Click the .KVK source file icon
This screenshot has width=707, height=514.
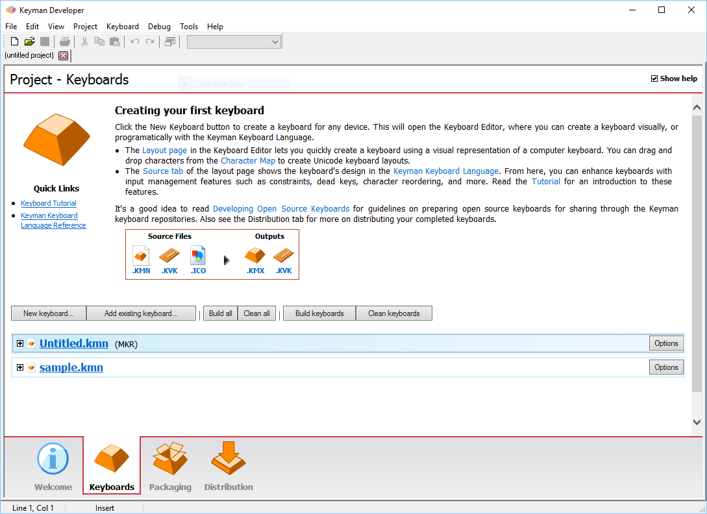(x=169, y=256)
